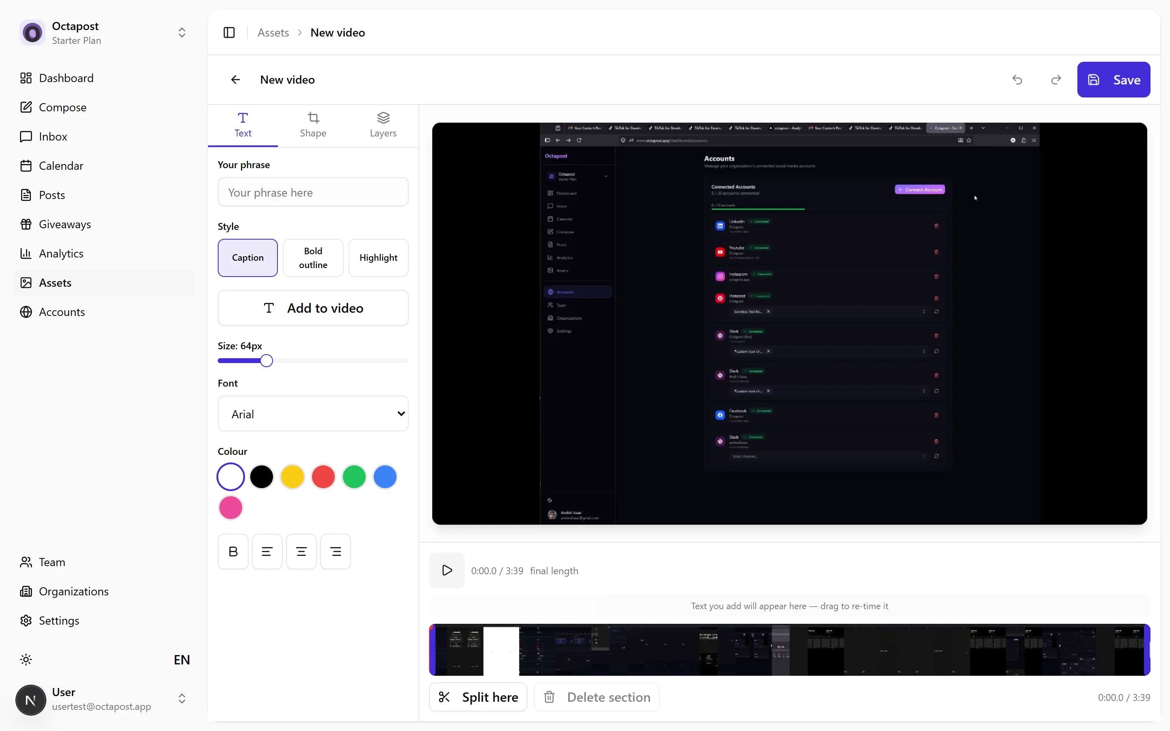Click the Octapost logo avatar

tap(32, 32)
